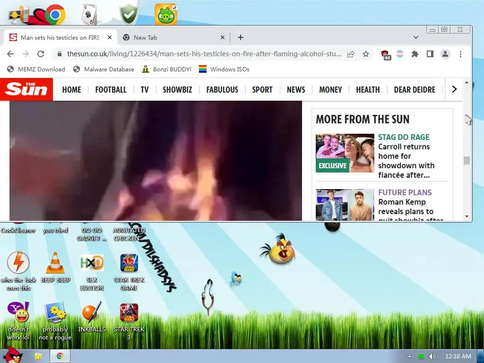Image resolution: width=484 pixels, height=363 pixels.
Task: Open the STAR TREK GAME desktop icon
Action: tap(129, 271)
